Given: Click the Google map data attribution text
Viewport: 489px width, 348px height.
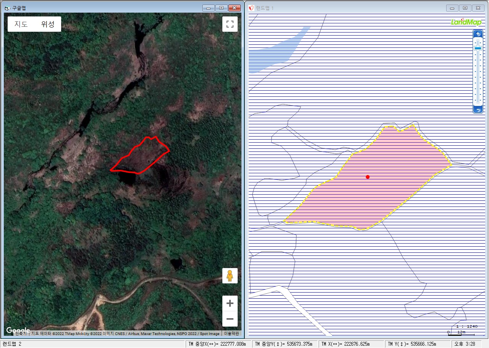Looking at the screenshot, I should coord(125,333).
